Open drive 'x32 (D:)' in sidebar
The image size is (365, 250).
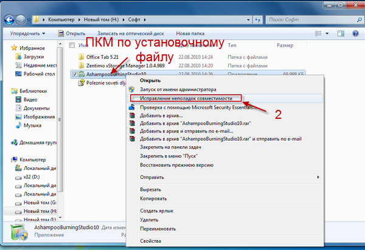click(x=32, y=177)
